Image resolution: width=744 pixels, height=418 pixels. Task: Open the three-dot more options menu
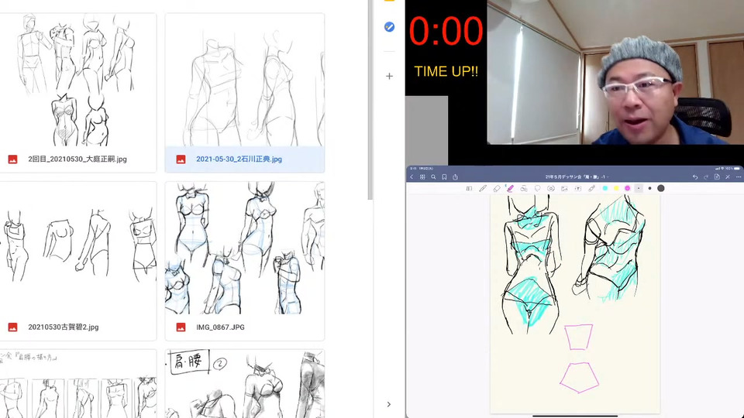pos(739,176)
